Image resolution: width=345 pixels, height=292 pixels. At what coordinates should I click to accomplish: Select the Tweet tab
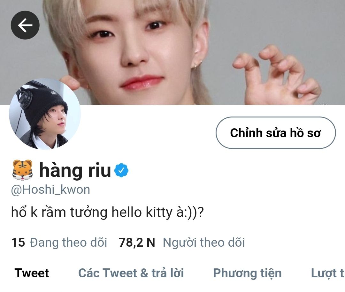(32, 273)
